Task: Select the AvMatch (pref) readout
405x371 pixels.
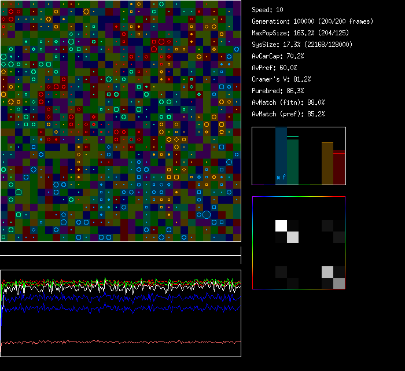Action: click(x=288, y=114)
